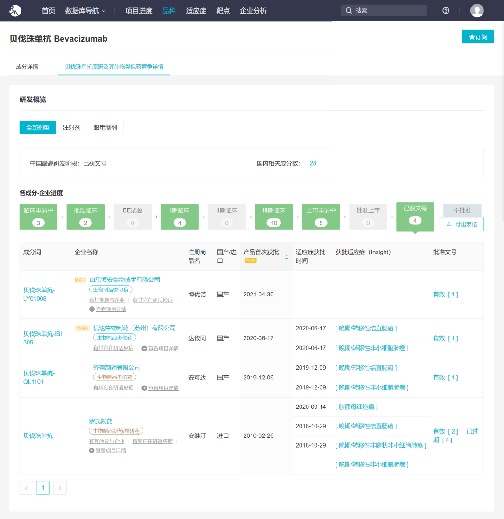Click 有其它在研适应症 under 信达生物
504x519 pixels.
coord(113,348)
